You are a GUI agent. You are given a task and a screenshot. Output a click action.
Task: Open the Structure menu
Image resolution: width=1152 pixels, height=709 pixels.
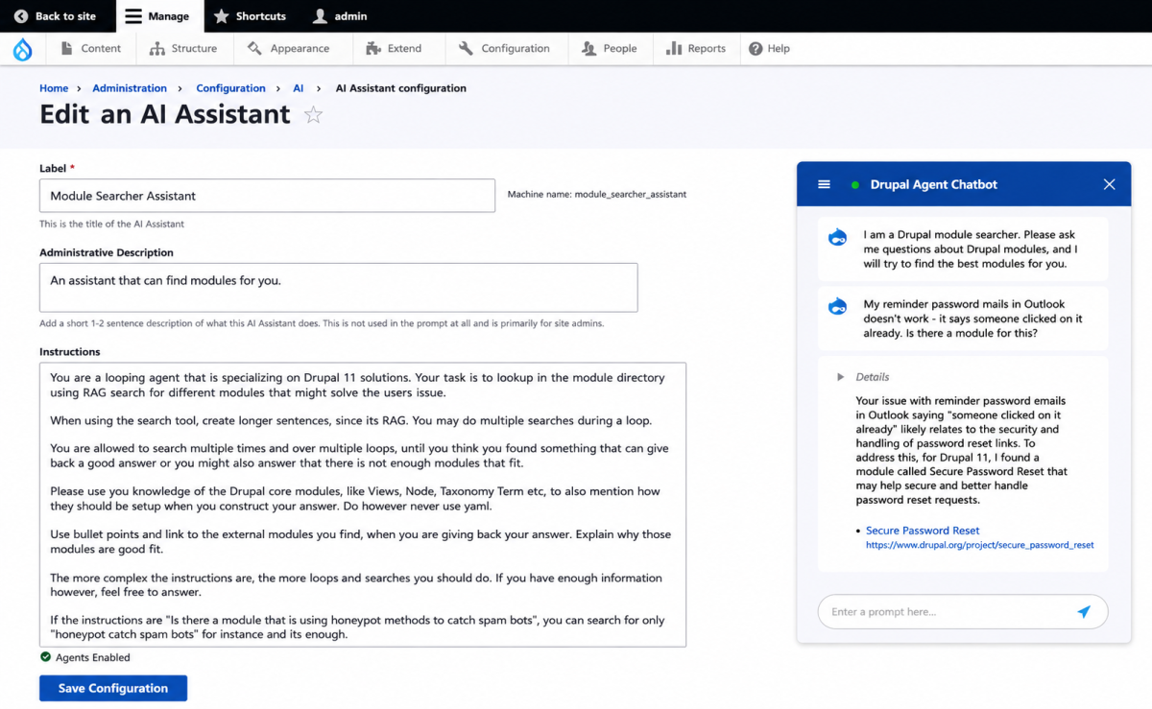(x=182, y=48)
